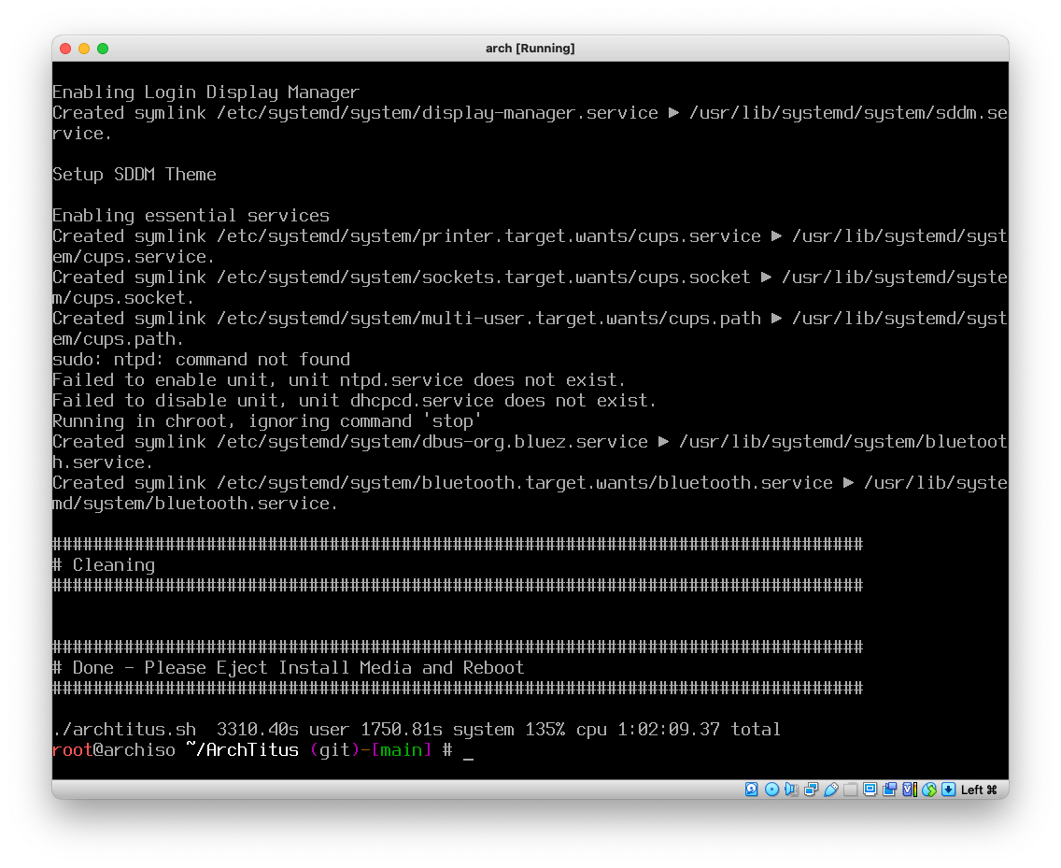
Task: Click the USB devices status icon
Action: coord(831,790)
